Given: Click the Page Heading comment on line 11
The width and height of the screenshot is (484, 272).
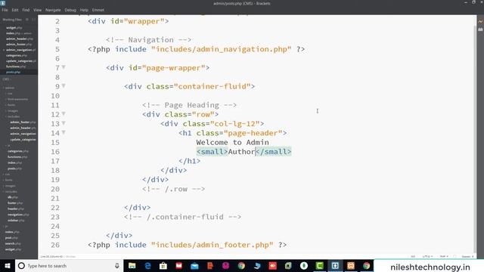Looking at the screenshot, I should [189, 105].
